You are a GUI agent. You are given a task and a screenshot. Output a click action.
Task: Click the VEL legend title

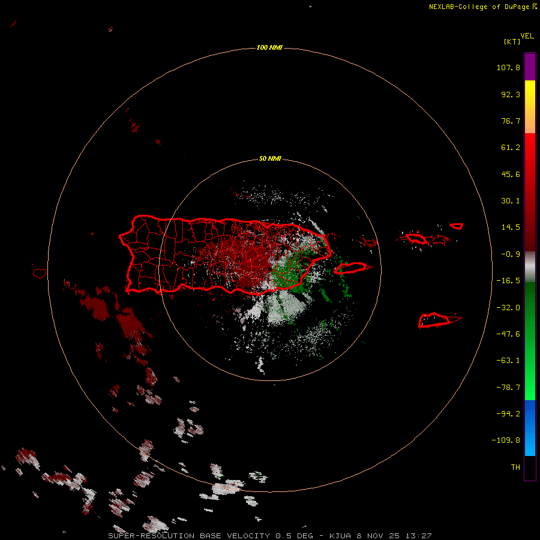pos(527,35)
